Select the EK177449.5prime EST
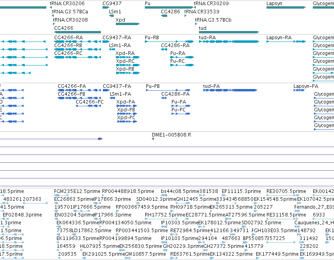 click(x=257, y=258)
